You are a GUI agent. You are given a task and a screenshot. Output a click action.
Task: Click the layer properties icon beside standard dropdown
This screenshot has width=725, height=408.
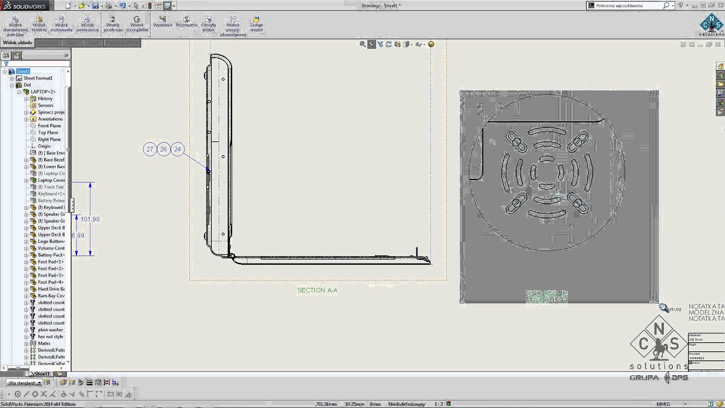47,383
